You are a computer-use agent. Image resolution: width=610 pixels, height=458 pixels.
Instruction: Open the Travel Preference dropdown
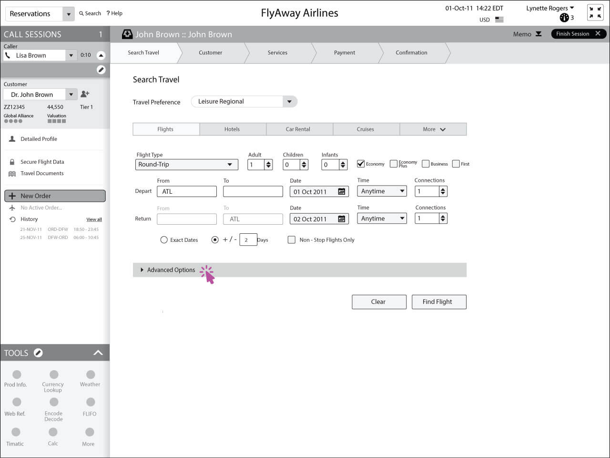point(289,101)
